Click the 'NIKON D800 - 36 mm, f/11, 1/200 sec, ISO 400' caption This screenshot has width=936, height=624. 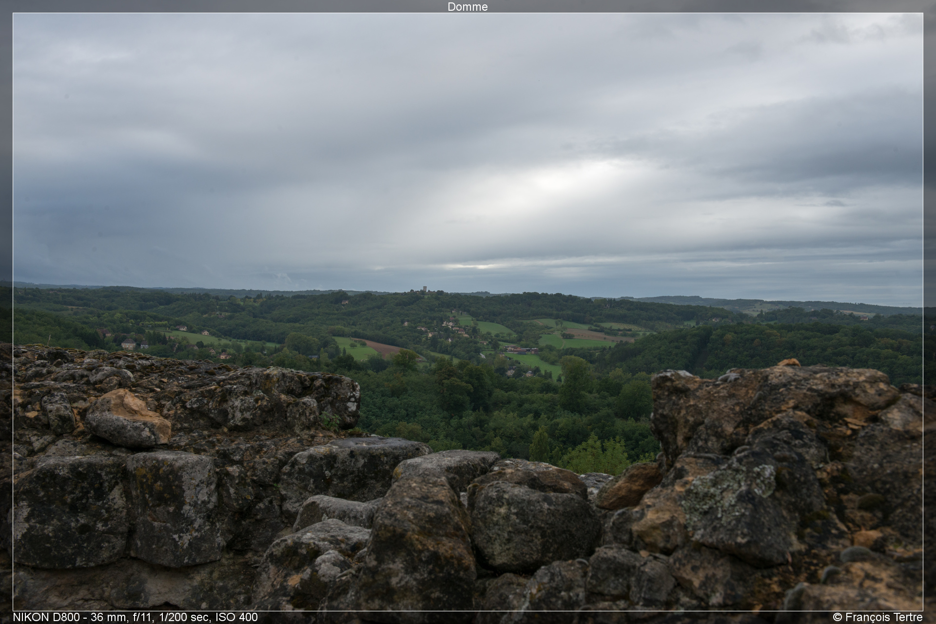(x=135, y=617)
